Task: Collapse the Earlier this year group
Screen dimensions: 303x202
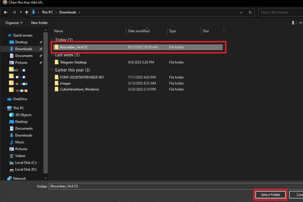Action: tap(52, 70)
